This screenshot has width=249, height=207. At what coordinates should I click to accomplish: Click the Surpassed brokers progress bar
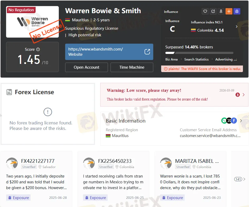pos(199,53)
